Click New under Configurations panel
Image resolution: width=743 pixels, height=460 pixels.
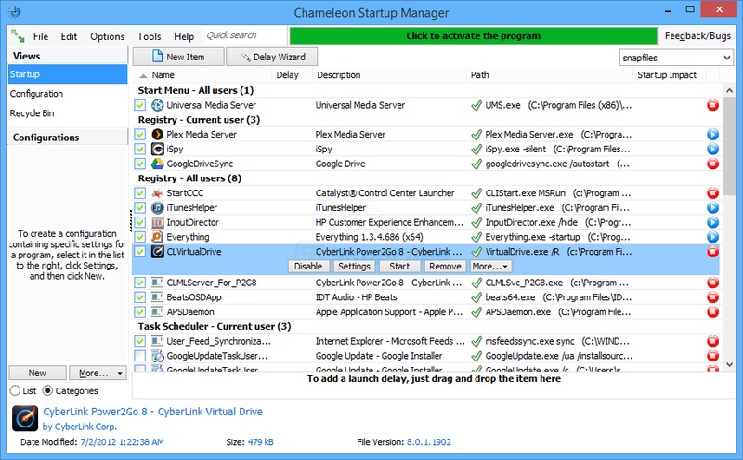(x=37, y=374)
